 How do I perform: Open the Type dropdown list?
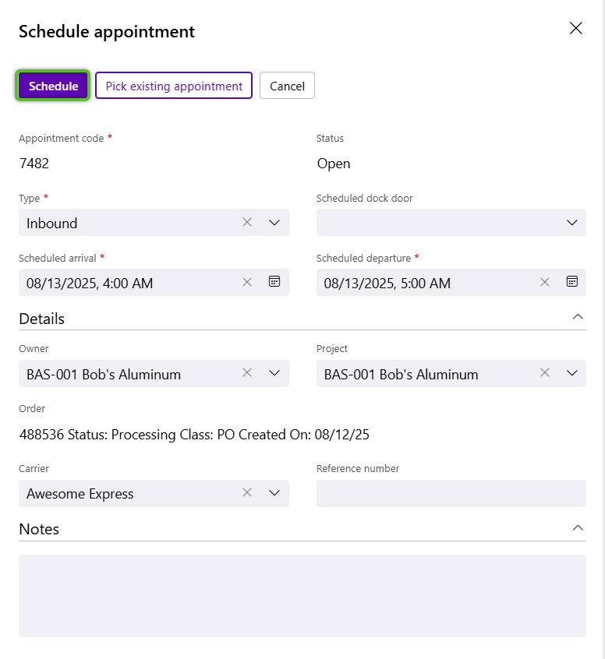pos(274,222)
